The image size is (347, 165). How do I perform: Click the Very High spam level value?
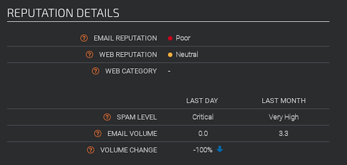coord(283,117)
